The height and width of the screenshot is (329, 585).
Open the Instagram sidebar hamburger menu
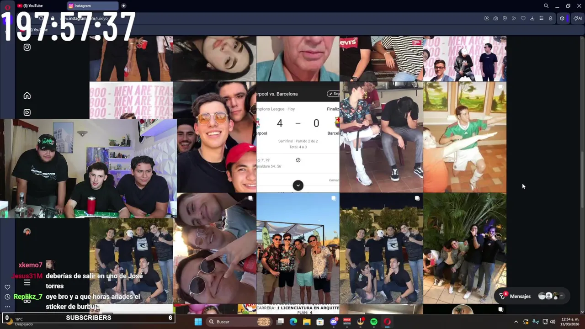point(27,282)
